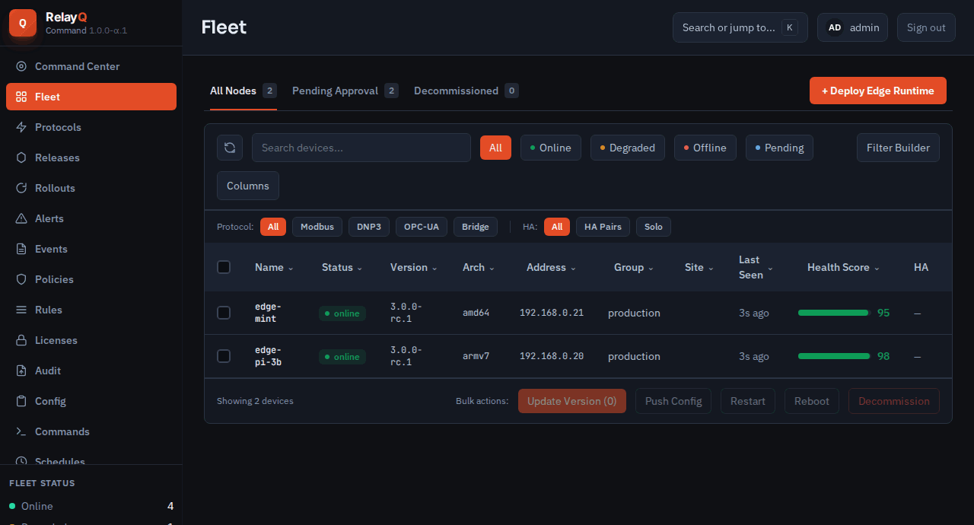Open Command Center via its sidebar icon
Image resolution: width=974 pixels, height=525 pixels.
(x=21, y=66)
